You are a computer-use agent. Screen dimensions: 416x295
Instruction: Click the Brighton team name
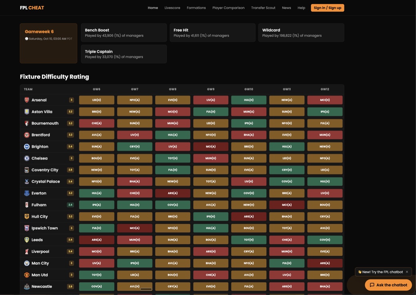pos(40,146)
